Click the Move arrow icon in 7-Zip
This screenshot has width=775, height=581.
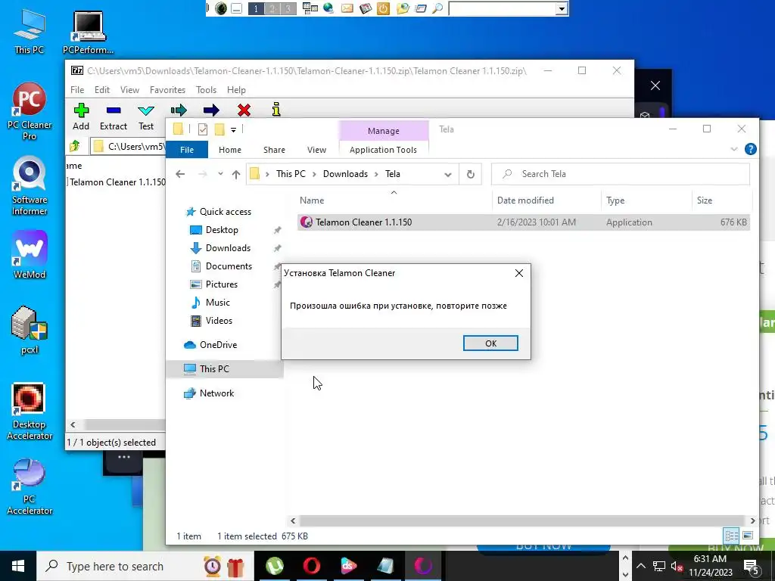click(x=211, y=110)
